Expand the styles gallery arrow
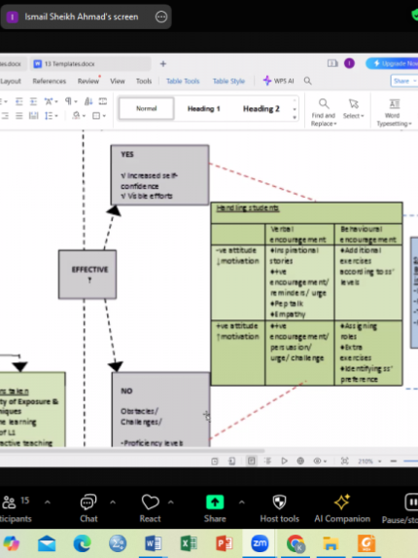 [295, 118]
